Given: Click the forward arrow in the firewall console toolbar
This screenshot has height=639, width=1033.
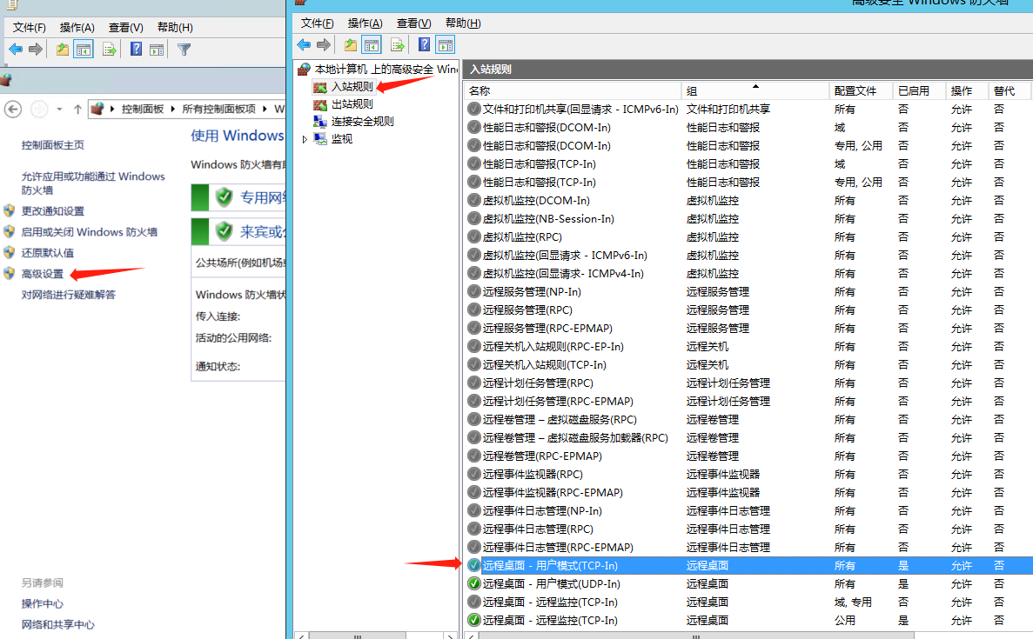Looking at the screenshot, I should pyautogui.click(x=324, y=44).
